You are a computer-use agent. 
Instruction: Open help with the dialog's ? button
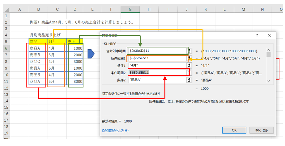pyautogui.click(x=257, y=35)
